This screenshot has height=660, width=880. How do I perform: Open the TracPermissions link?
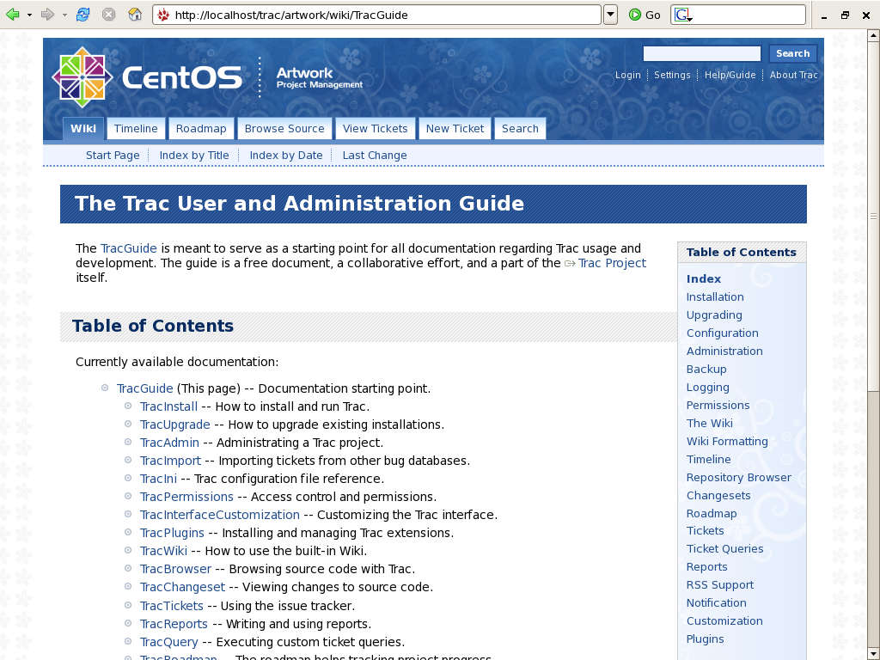click(x=186, y=497)
